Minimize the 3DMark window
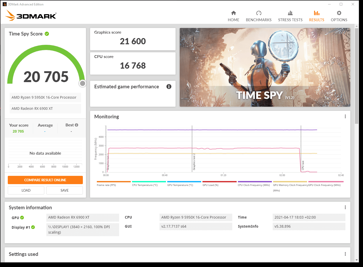The height and width of the screenshot is (267, 363). pos(329,4)
